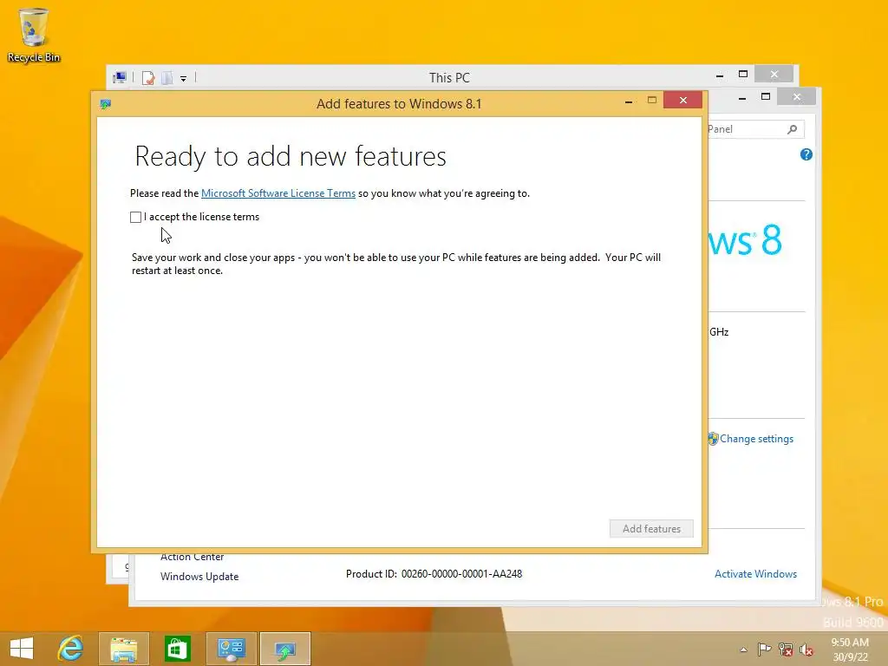
Task: Click the Add features button
Action: click(651, 528)
